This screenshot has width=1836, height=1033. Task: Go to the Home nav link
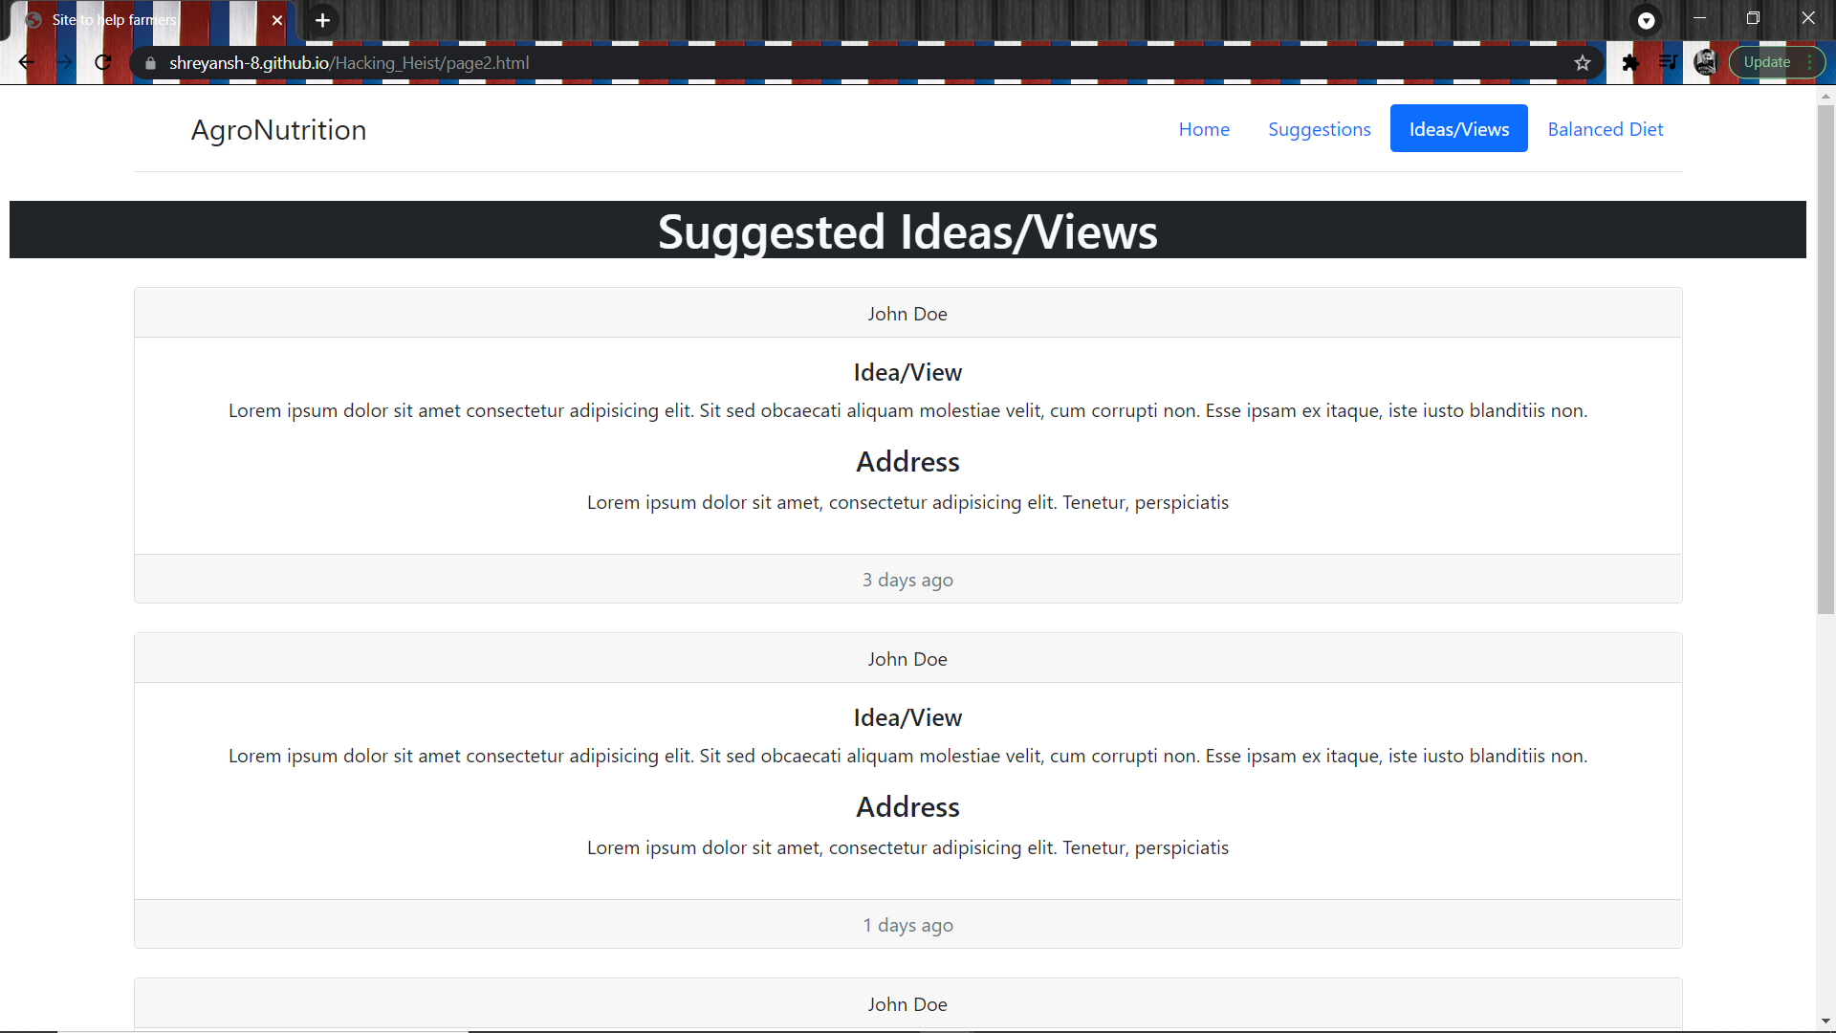1204,129
